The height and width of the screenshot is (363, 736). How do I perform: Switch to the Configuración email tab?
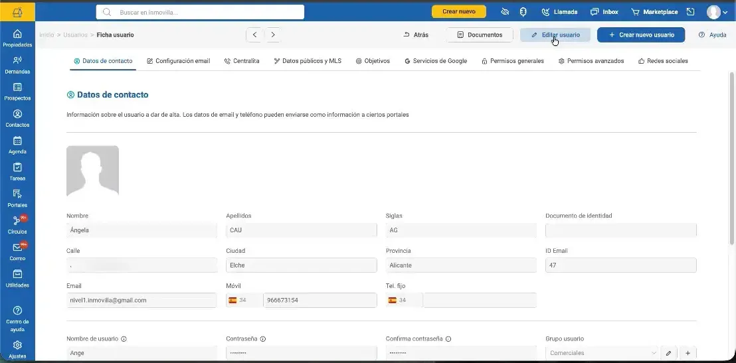point(179,61)
